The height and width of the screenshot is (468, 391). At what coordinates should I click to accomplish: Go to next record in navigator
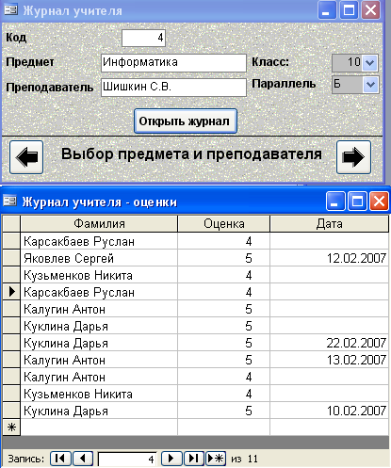pyautogui.click(x=171, y=459)
